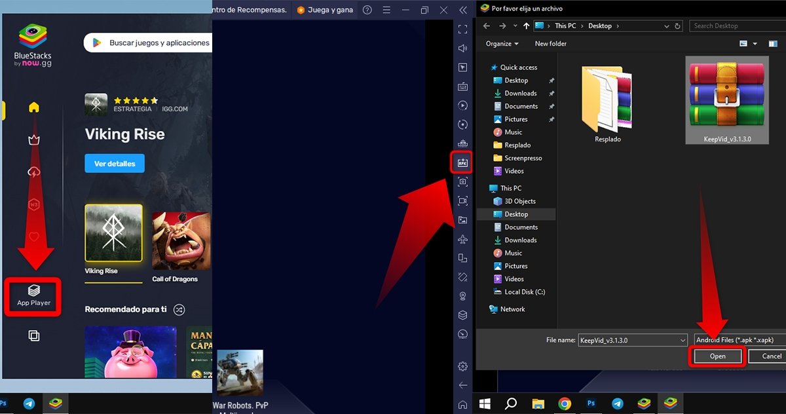
Task: Collapse BlueStacks sidebar with double chevron
Action: coord(463,10)
